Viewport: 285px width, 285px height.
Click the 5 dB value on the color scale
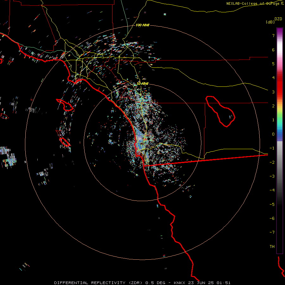pos(273,64)
